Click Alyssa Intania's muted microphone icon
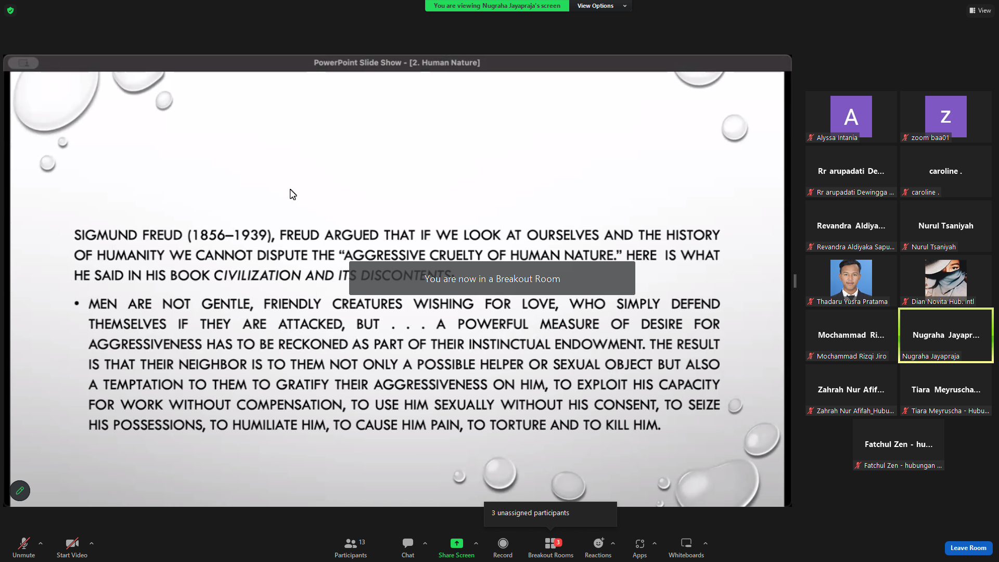 click(x=811, y=138)
